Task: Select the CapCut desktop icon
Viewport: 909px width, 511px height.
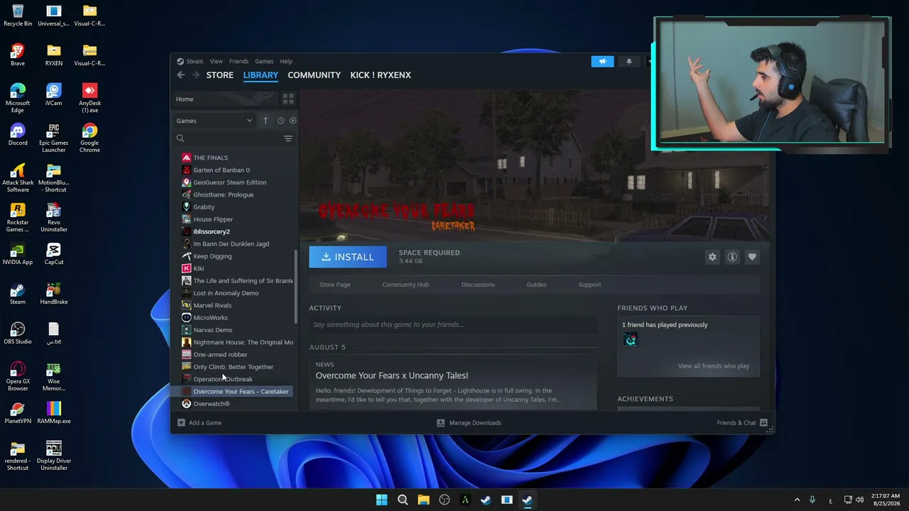Action: [x=54, y=253]
